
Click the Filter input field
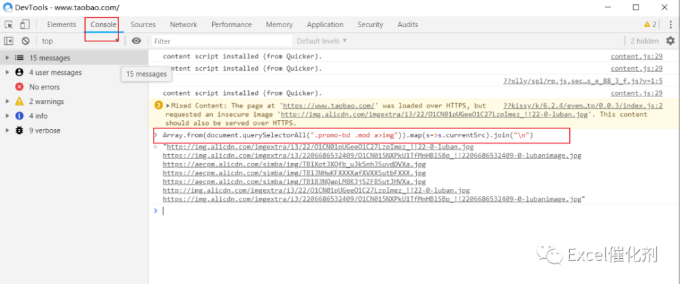[x=222, y=41]
